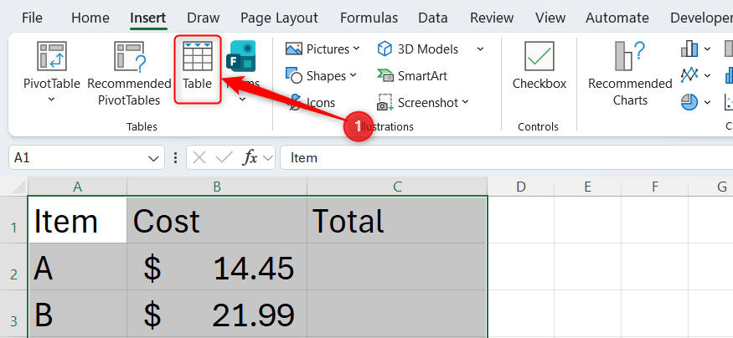This screenshot has height=338, width=733.
Task: Expand the Screenshot dropdown chevron
Action: click(465, 102)
